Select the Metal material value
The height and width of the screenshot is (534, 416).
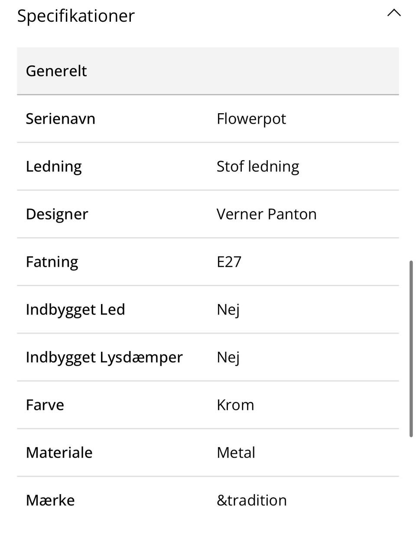(236, 452)
